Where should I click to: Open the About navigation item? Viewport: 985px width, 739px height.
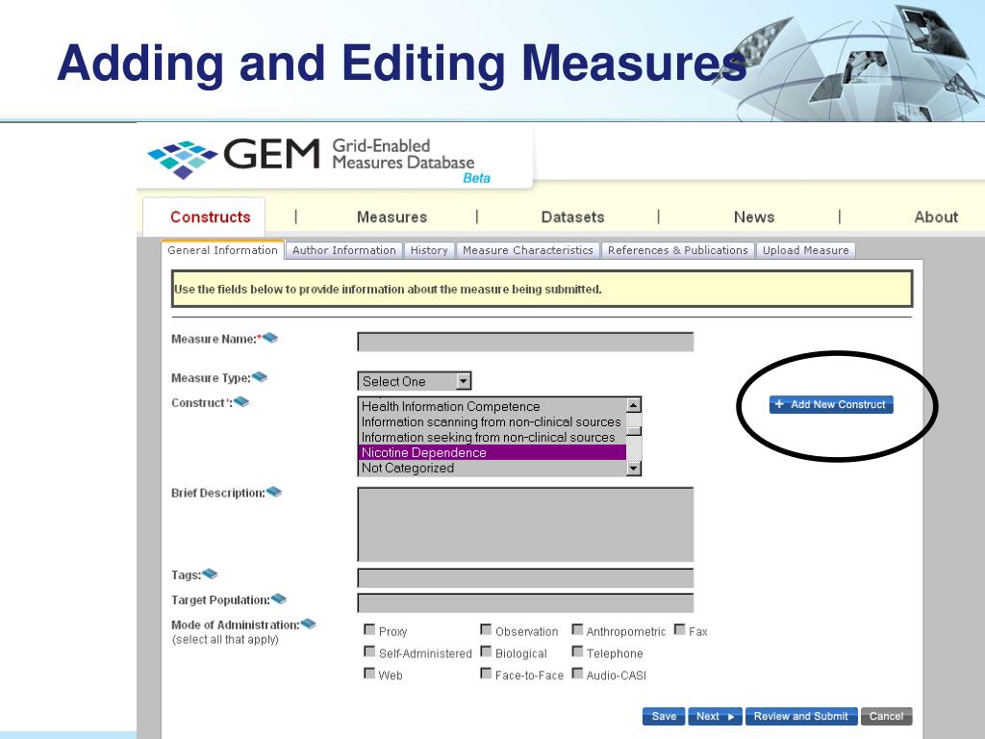[x=936, y=217]
